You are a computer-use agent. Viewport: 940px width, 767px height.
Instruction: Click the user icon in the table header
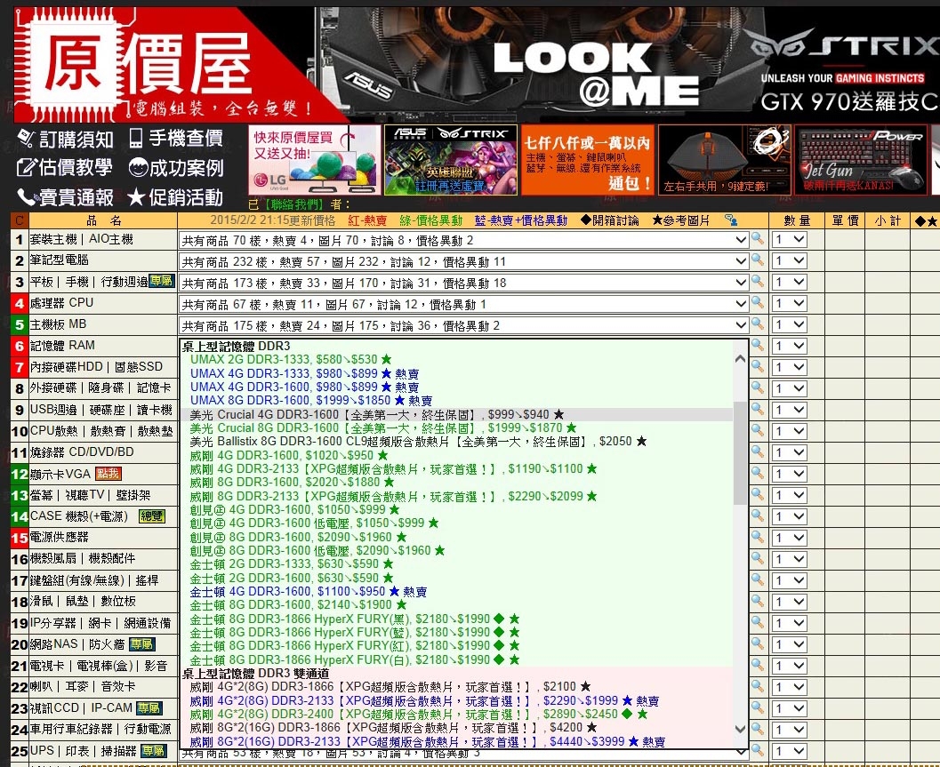point(731,220)
